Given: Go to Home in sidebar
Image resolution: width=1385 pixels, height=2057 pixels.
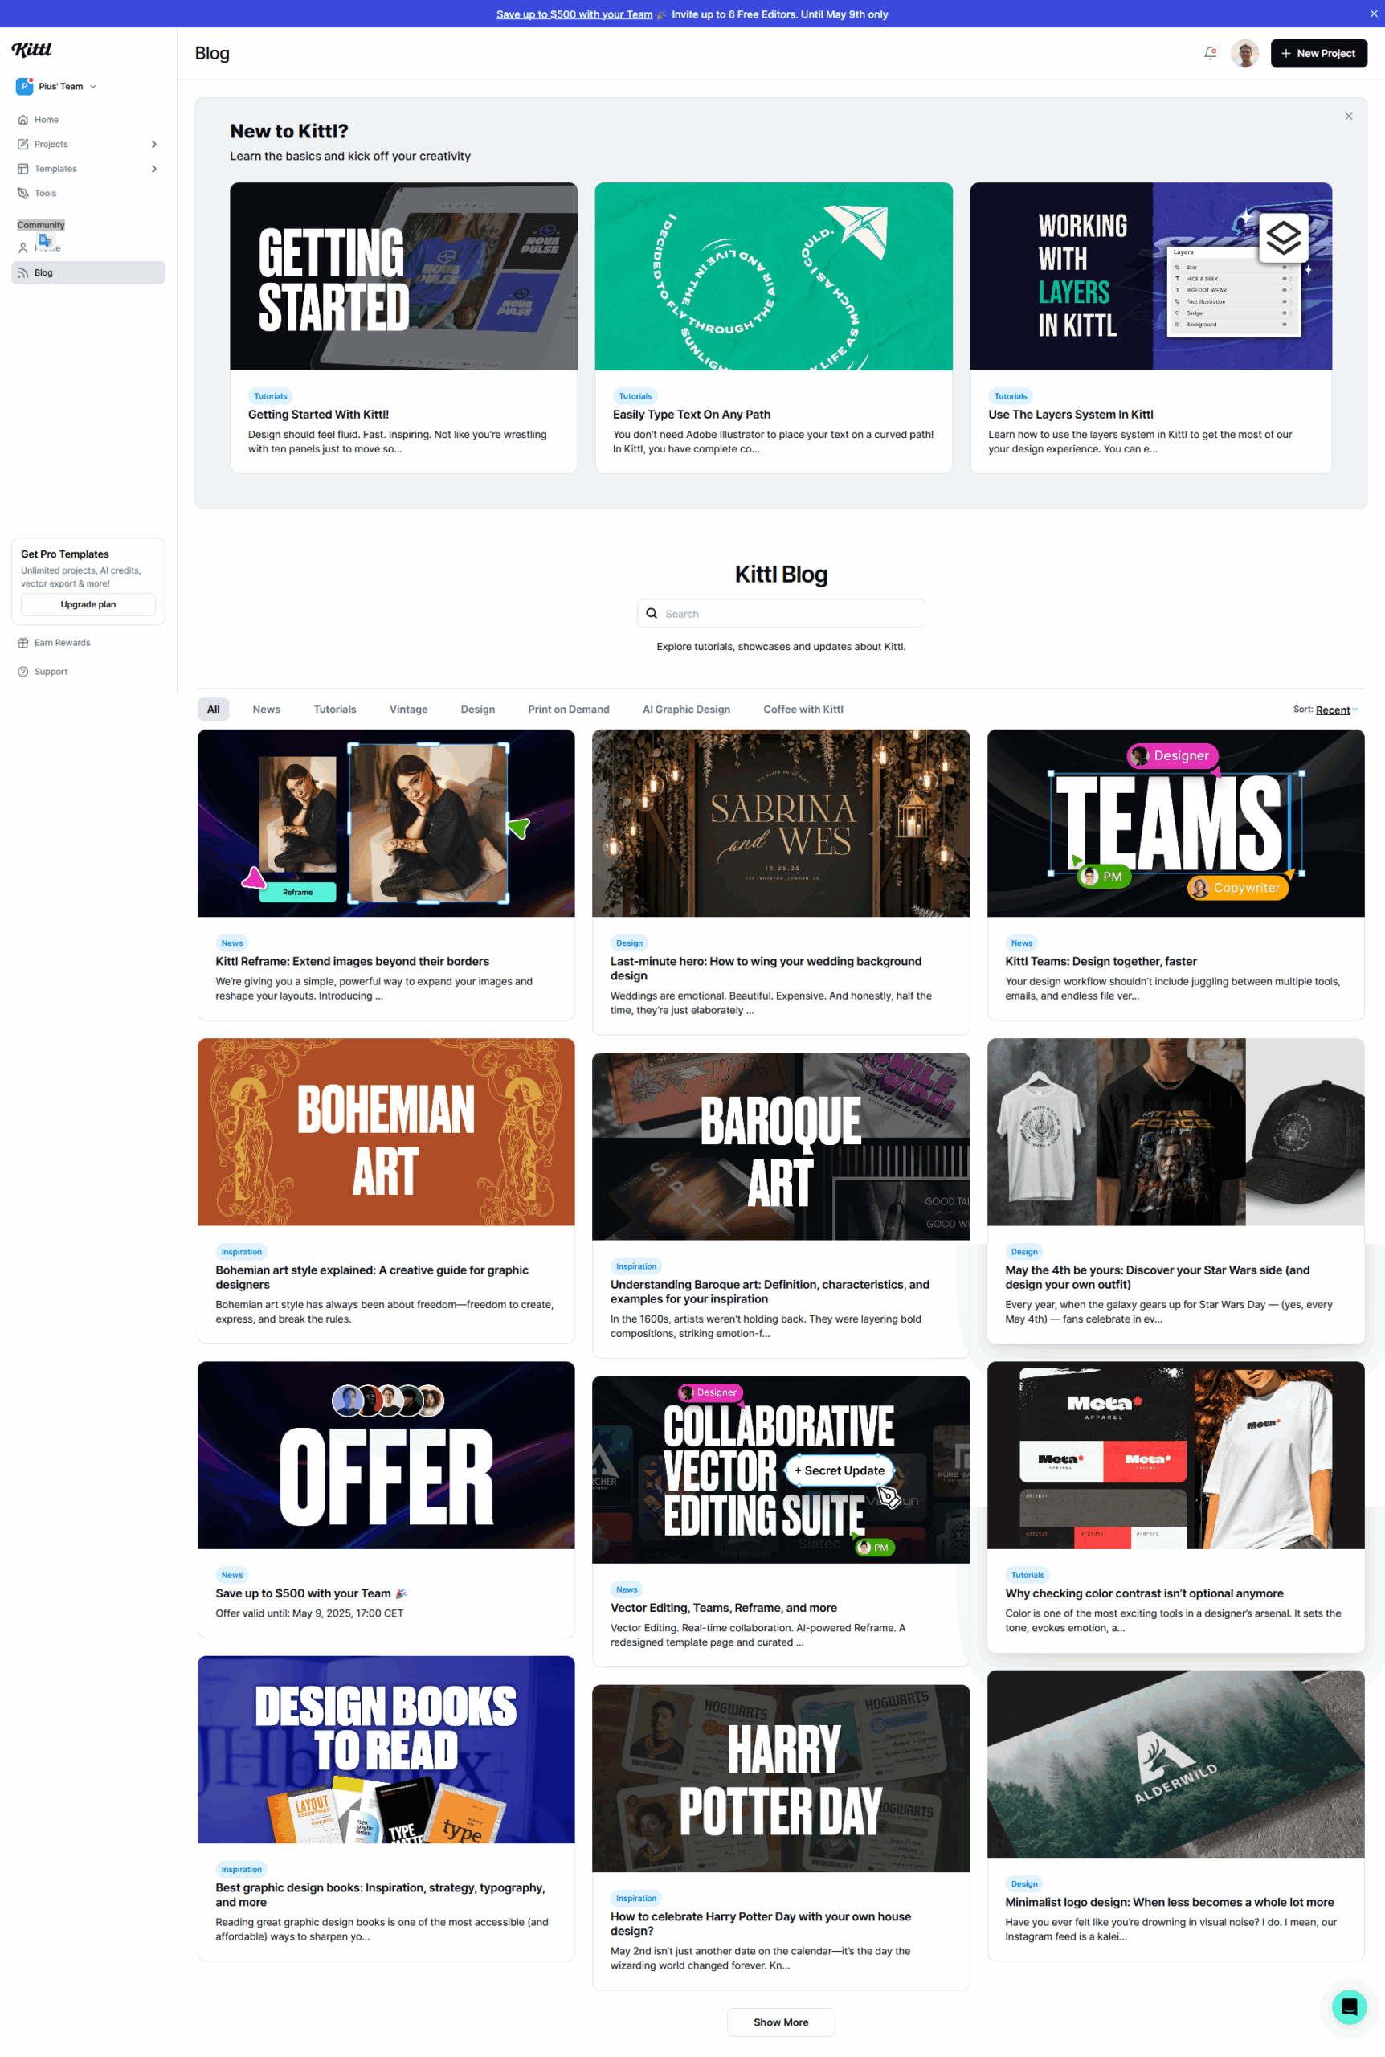Looking at the screenshot, I should (x=46, y=120).
